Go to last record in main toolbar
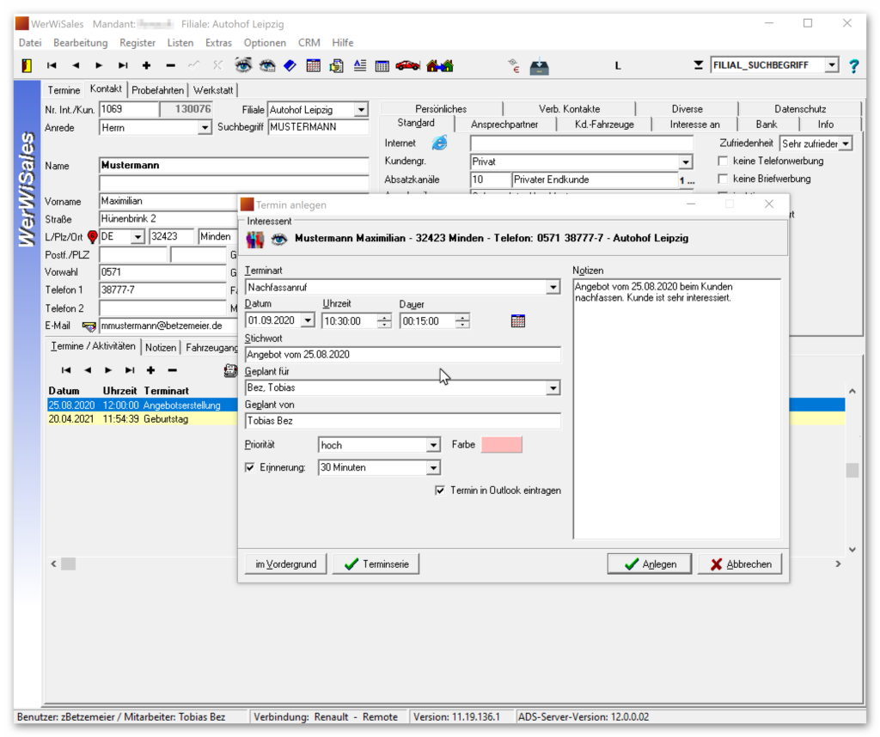The width and height of the screenshot is (880, 737). point(123,65)
